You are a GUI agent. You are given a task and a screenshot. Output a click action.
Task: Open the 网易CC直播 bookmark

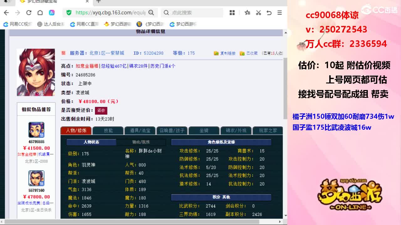pos(85,24)
